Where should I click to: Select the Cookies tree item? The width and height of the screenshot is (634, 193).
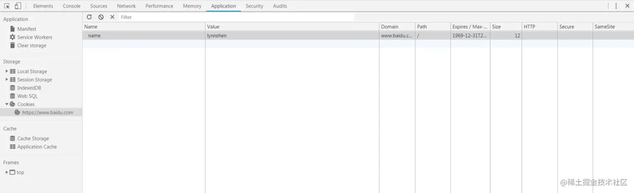pos(26,104)
